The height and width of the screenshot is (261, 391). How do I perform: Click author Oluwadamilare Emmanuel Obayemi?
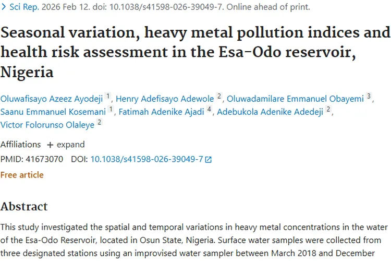(x=295, y=99)
